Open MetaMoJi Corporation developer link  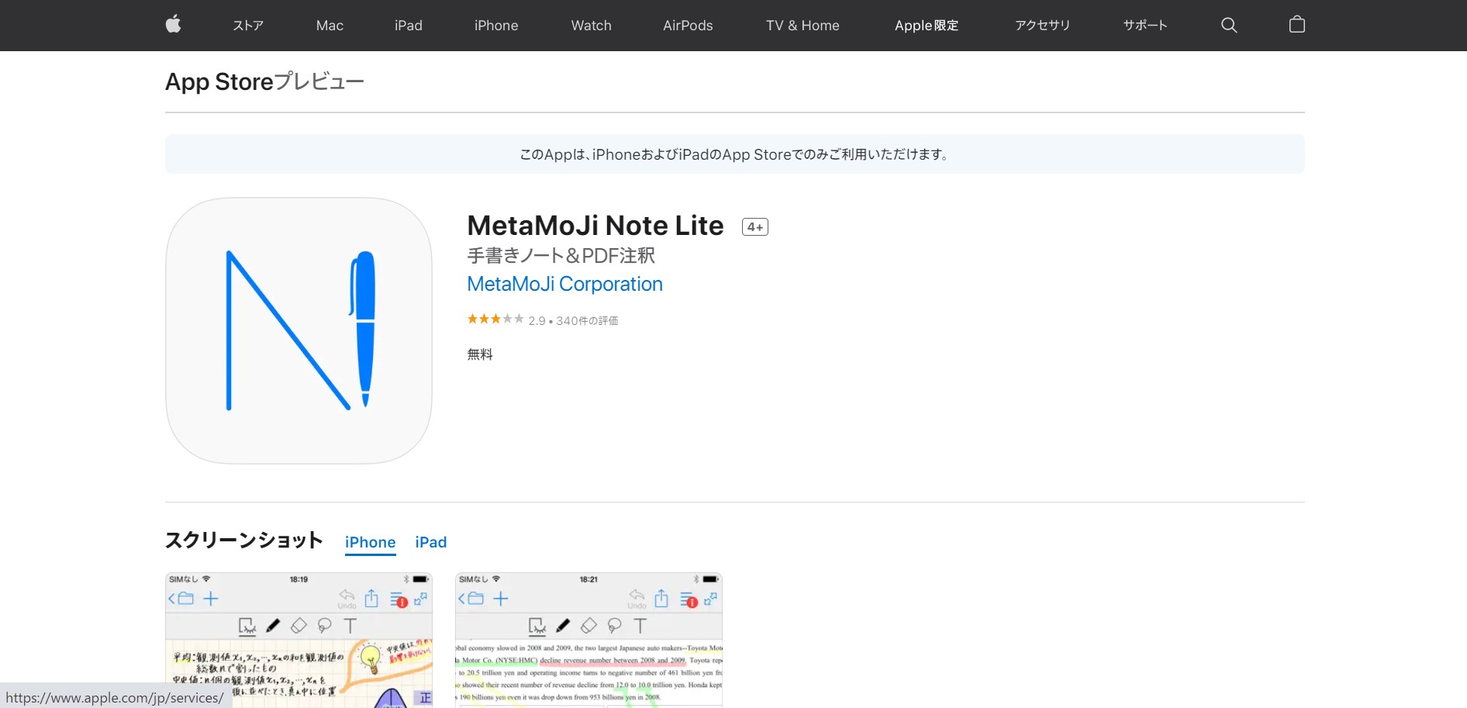(x=564, y=284)
